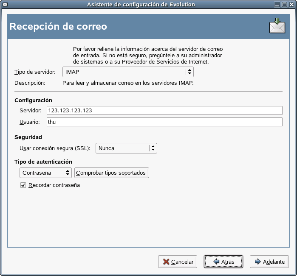
Task: Click the Tipo de servidor label
Action: 35,72
